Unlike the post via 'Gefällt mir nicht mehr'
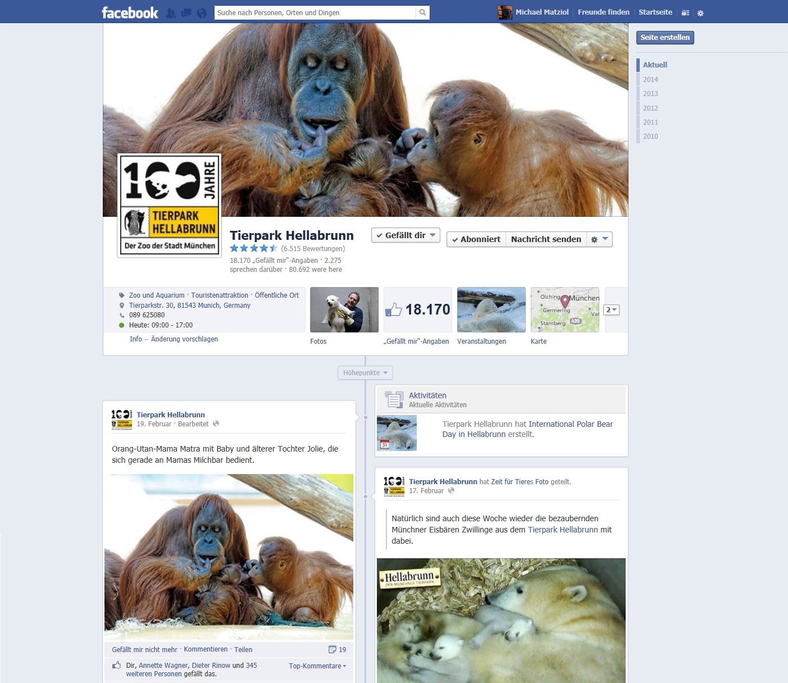Screen dimensions: 788x683 click(x=144, y=649)
